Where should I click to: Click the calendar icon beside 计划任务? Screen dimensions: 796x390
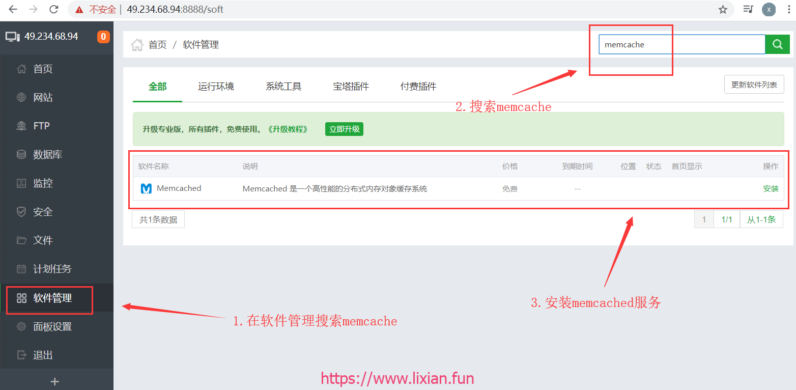[x=21, y=269]
